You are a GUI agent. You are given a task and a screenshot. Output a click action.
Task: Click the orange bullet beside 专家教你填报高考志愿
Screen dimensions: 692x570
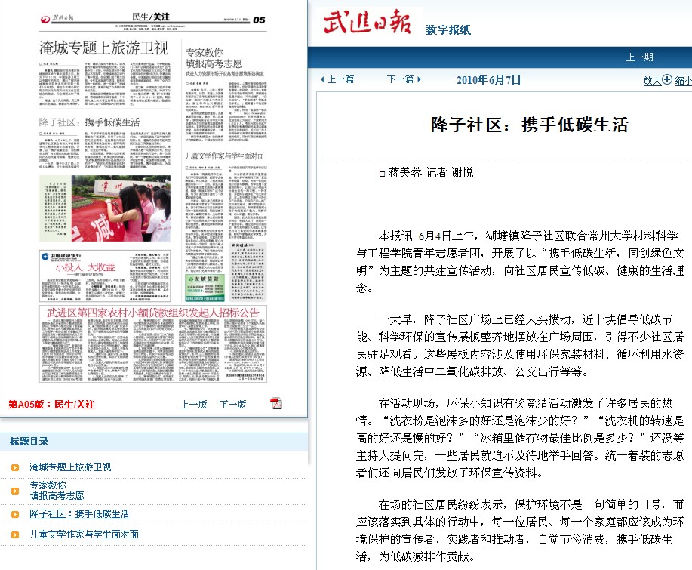tap(15, 491)
